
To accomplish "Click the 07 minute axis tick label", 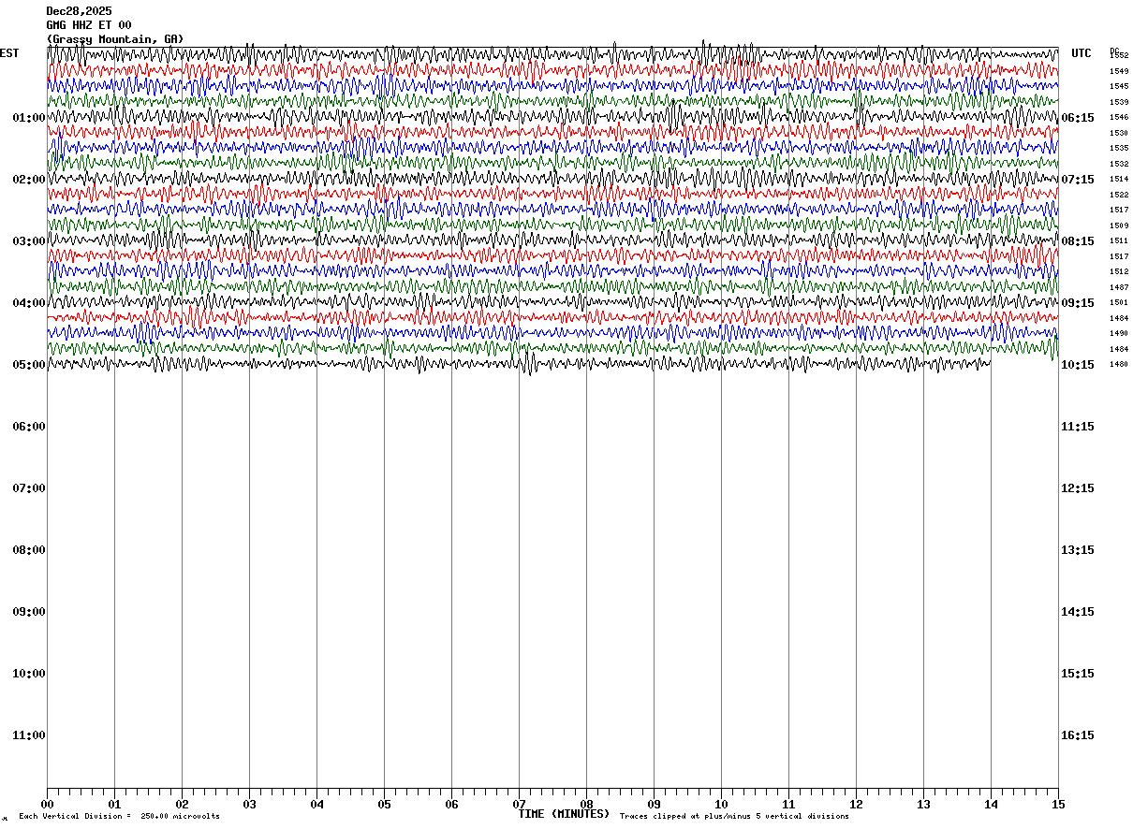I will click(519, 805).
